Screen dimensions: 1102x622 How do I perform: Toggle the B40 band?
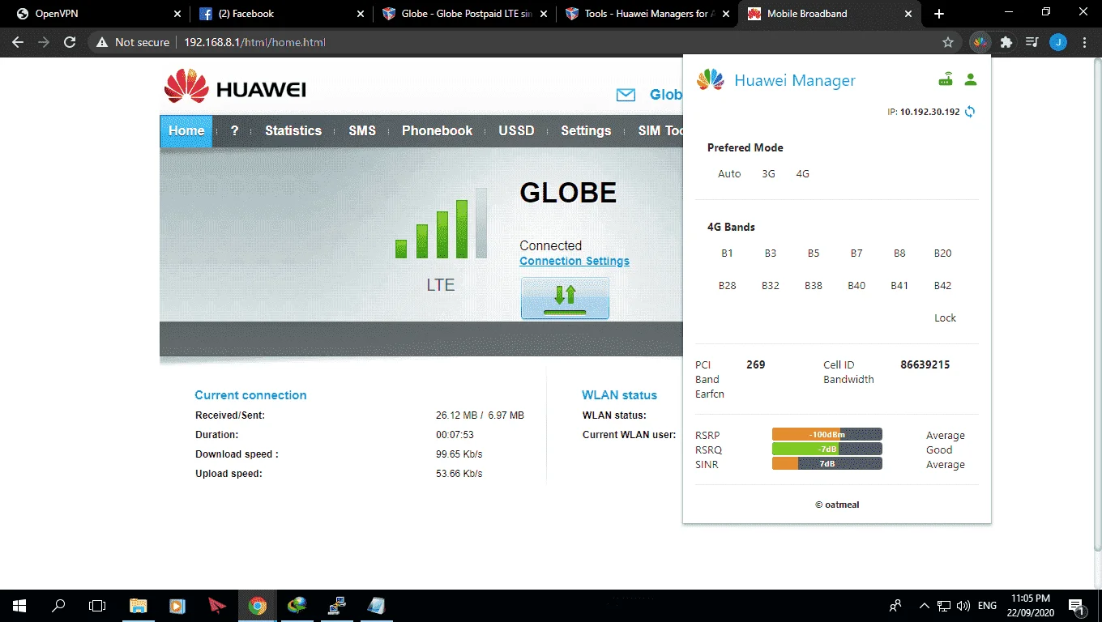(856, 286)
